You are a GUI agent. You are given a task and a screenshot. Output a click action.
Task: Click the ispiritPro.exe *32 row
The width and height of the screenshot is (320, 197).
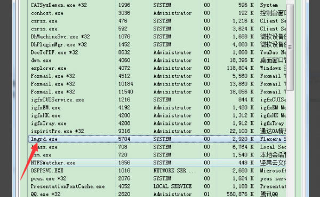pos(157,131)
